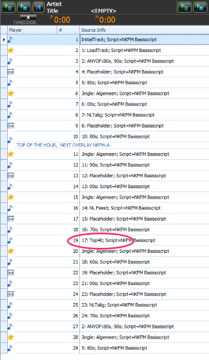Select '18: 60s; Script=NKFM Basisscript' entry
This screenshot has height=360, width=209.
[115, 262]
